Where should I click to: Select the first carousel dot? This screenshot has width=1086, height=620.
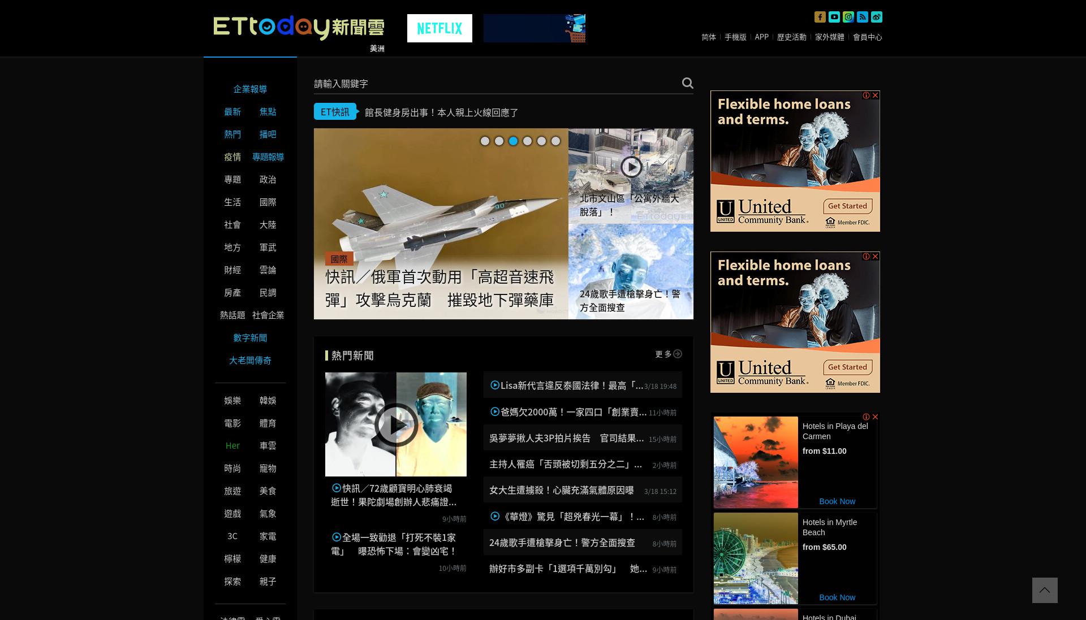pos(485,141)
